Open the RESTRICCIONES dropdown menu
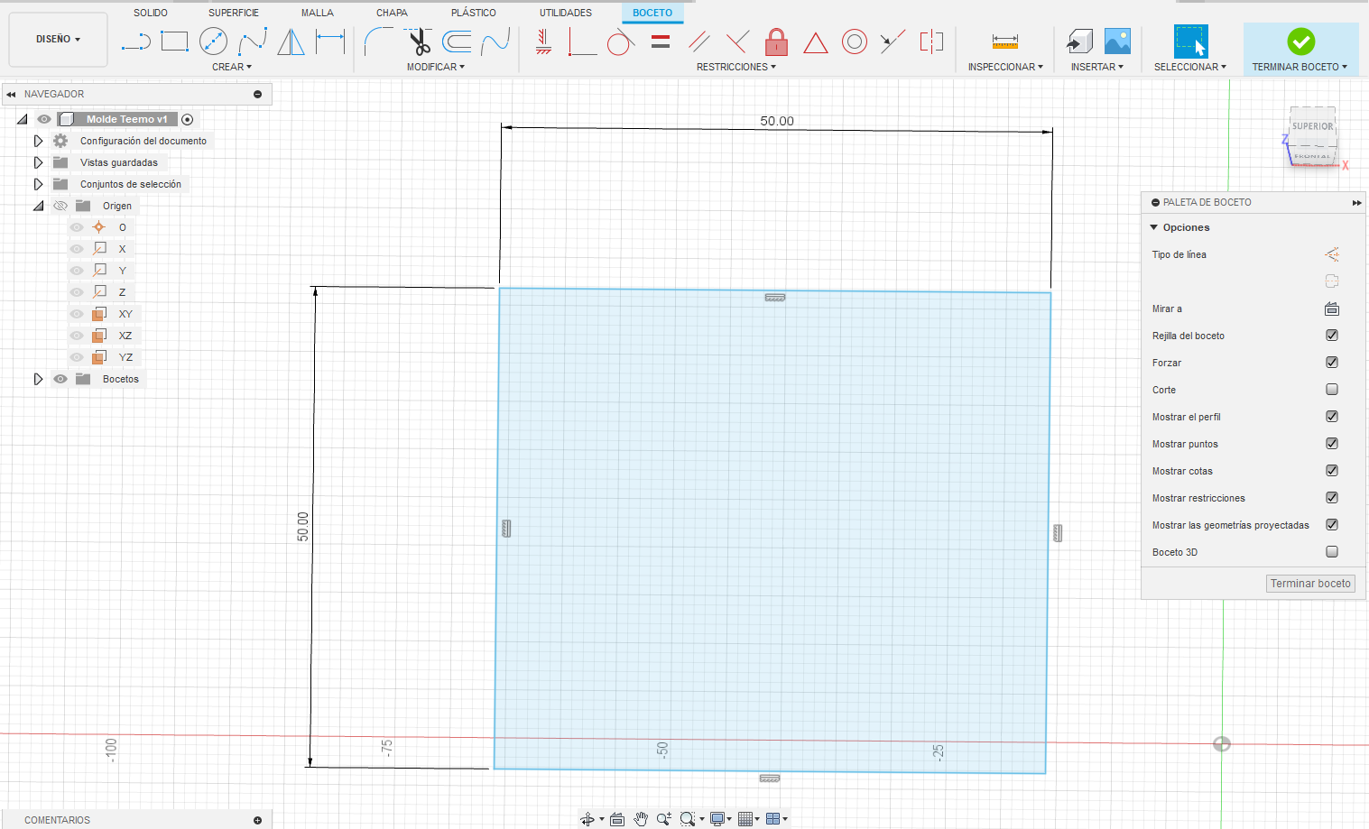This screenshot has width=1369, height=829. [x=735, y=66]
